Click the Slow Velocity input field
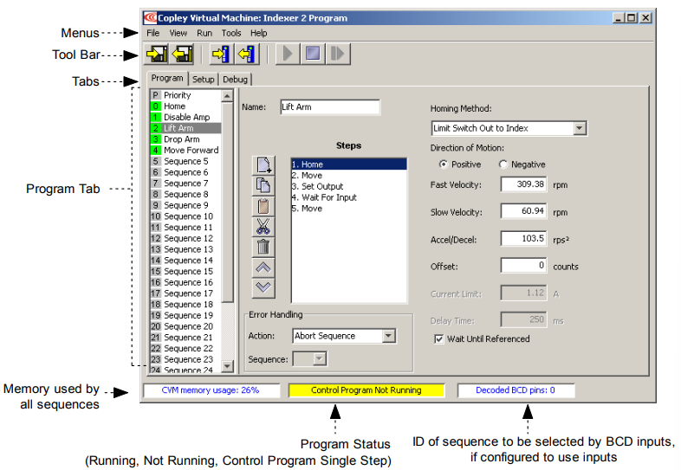681x470 pixels. tap(524, 211)
